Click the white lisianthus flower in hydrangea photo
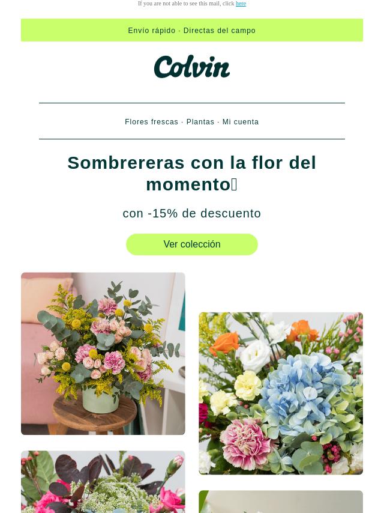 [255, 357]
